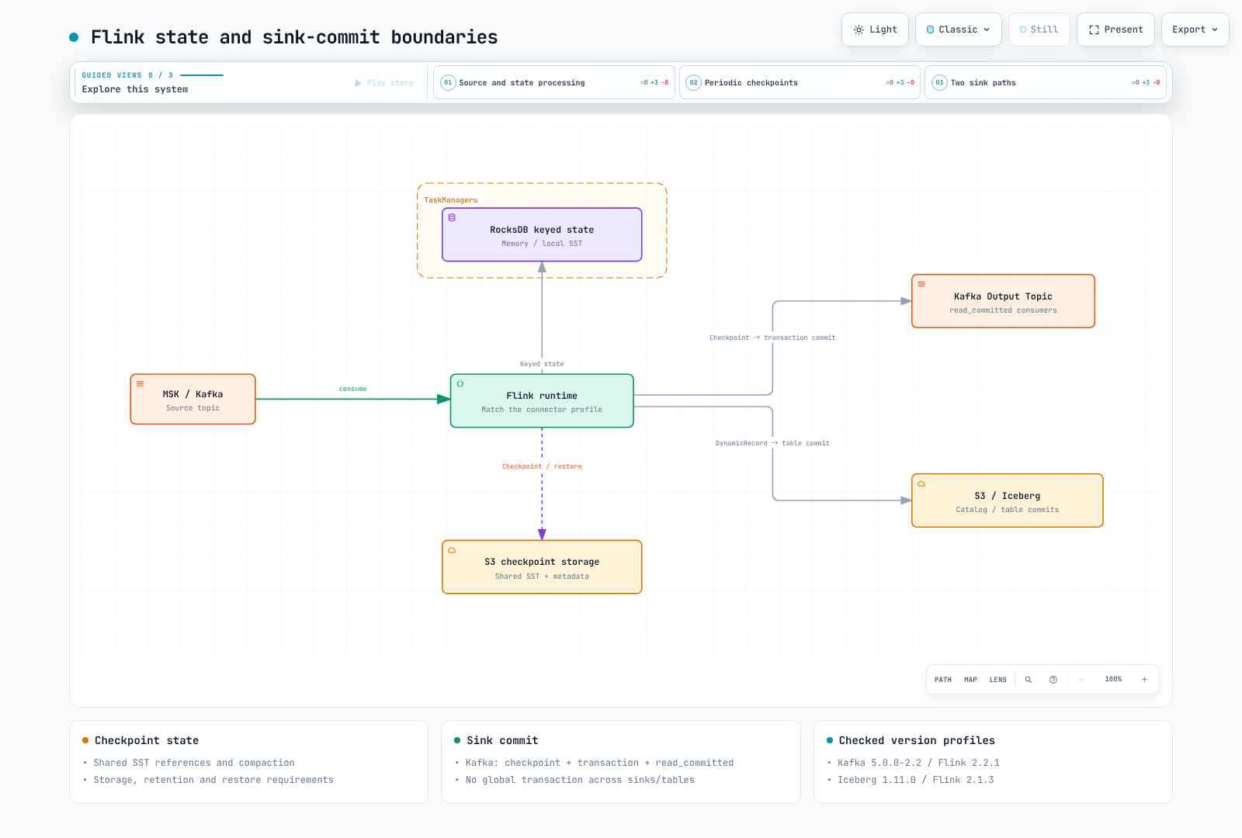Select the RocksDB keyed state node
The image size is (1242, 838).
coord(542,235)
